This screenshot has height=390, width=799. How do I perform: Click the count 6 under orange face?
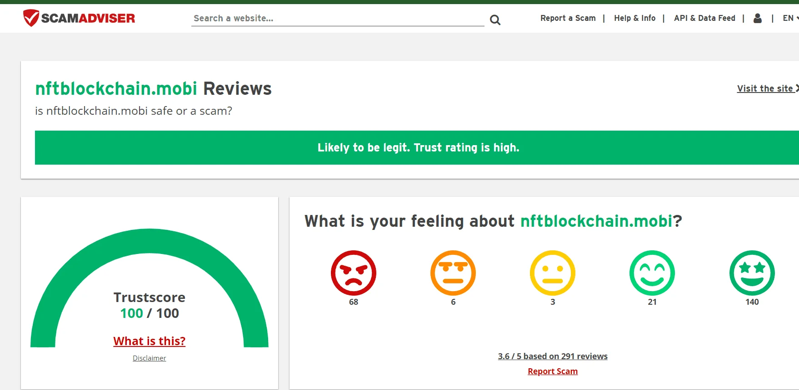click(453, 302)
